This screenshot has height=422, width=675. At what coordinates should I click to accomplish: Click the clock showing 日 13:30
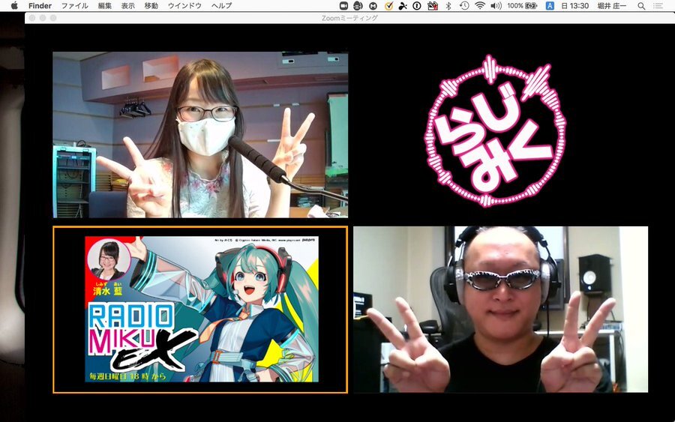tap(575, 5)
